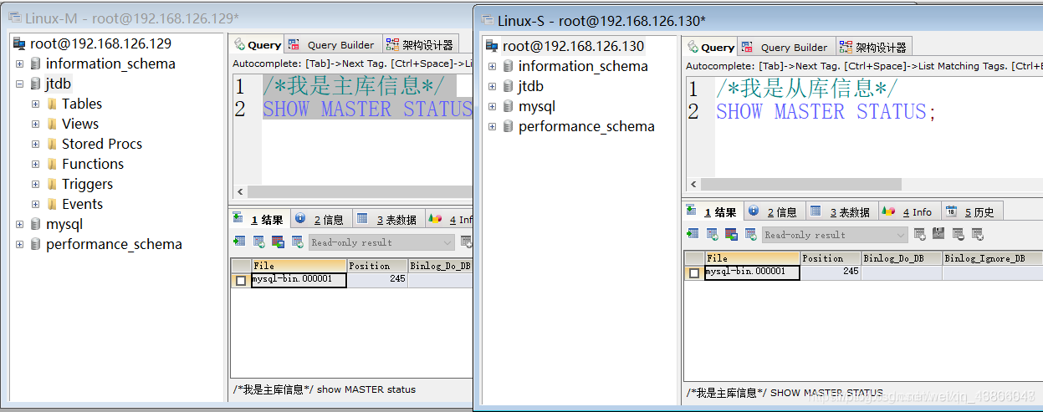Open 架构设计器 tab in Linux-S
The height and width of the screenshot is (412, 1043).
872,47
